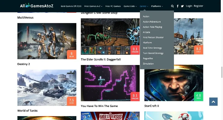Open the Twitter bird icon link

click(182, 6)
